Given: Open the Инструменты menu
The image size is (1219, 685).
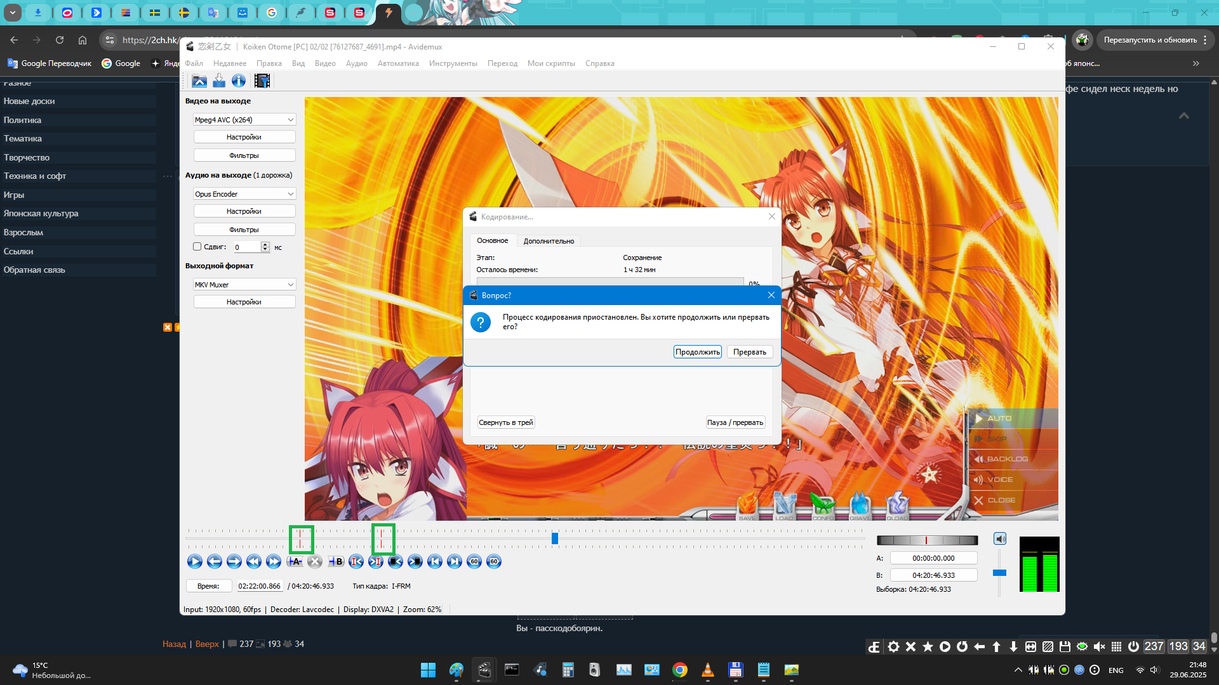Looking at the screenshot, I should tap(453, 63).
